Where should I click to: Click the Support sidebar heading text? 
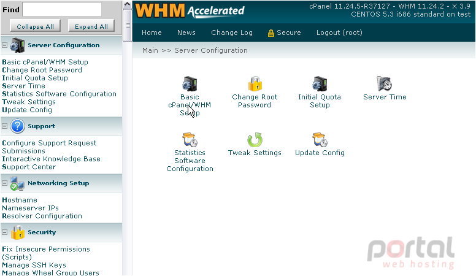point(42,126)
